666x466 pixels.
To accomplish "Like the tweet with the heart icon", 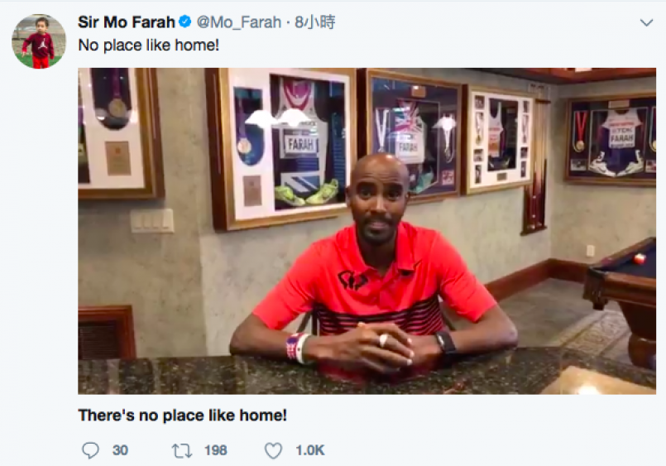I will pos(273,450).
